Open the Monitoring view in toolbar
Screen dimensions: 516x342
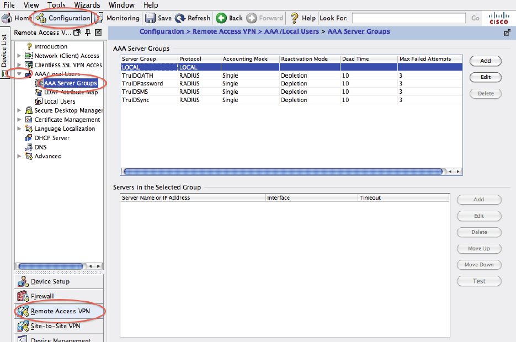point(100,18)
